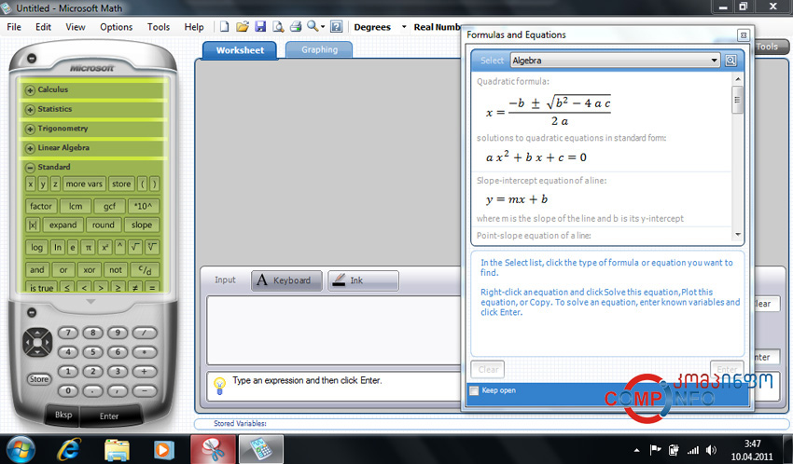Open the Tools menu

(x=159, y=27)
